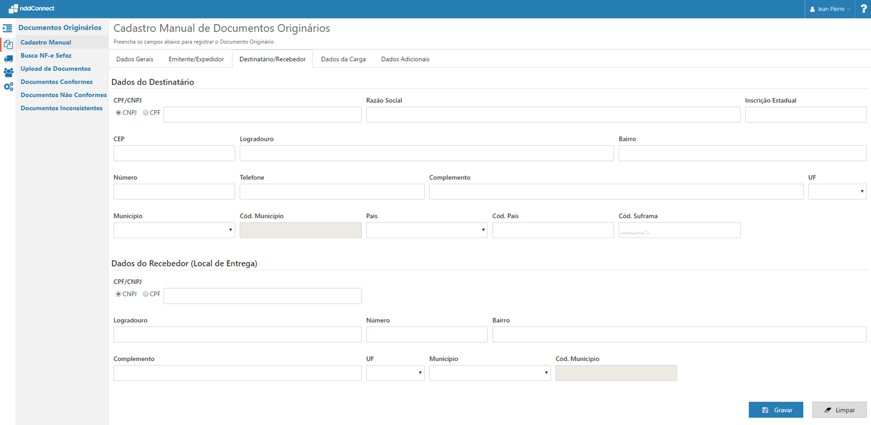Open the documents icon in sidebar
The width and height of the screenshot is (871, 425).
click(8, 44)
